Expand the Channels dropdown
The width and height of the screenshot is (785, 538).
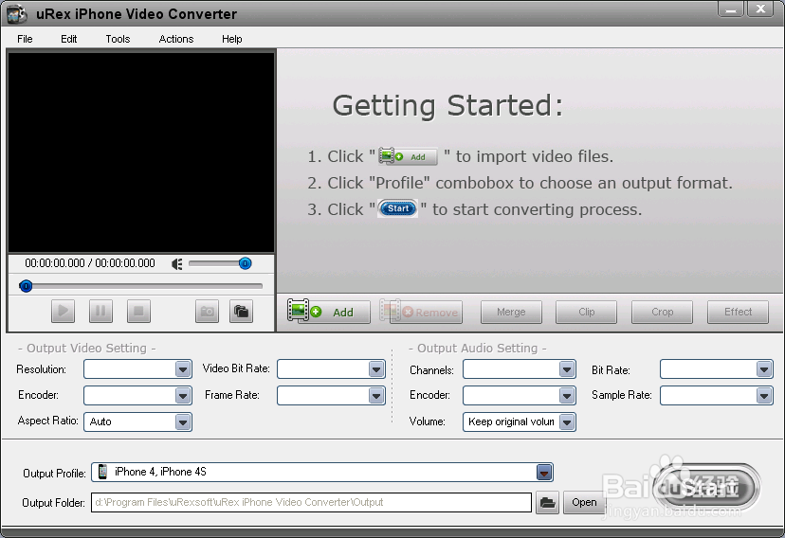coord(567,369)
